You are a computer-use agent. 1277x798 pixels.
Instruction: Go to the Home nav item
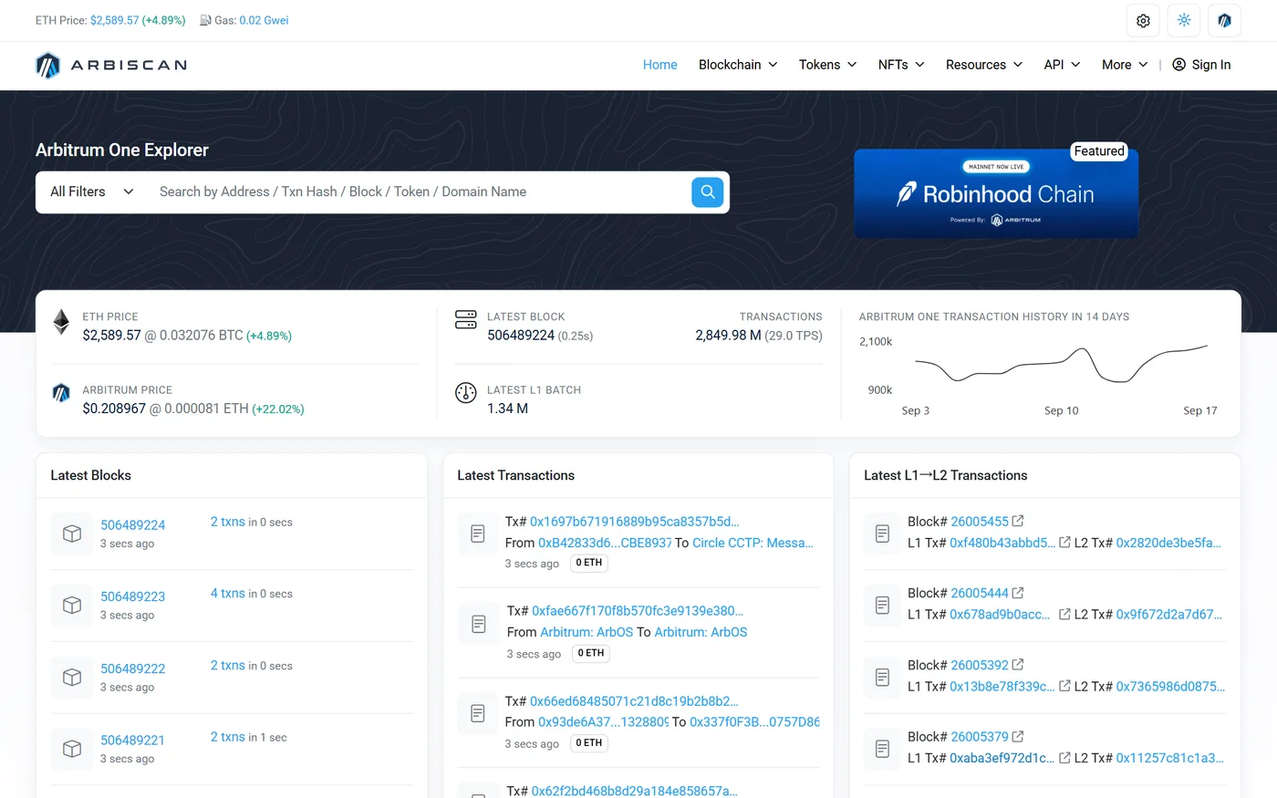(659, 65)
